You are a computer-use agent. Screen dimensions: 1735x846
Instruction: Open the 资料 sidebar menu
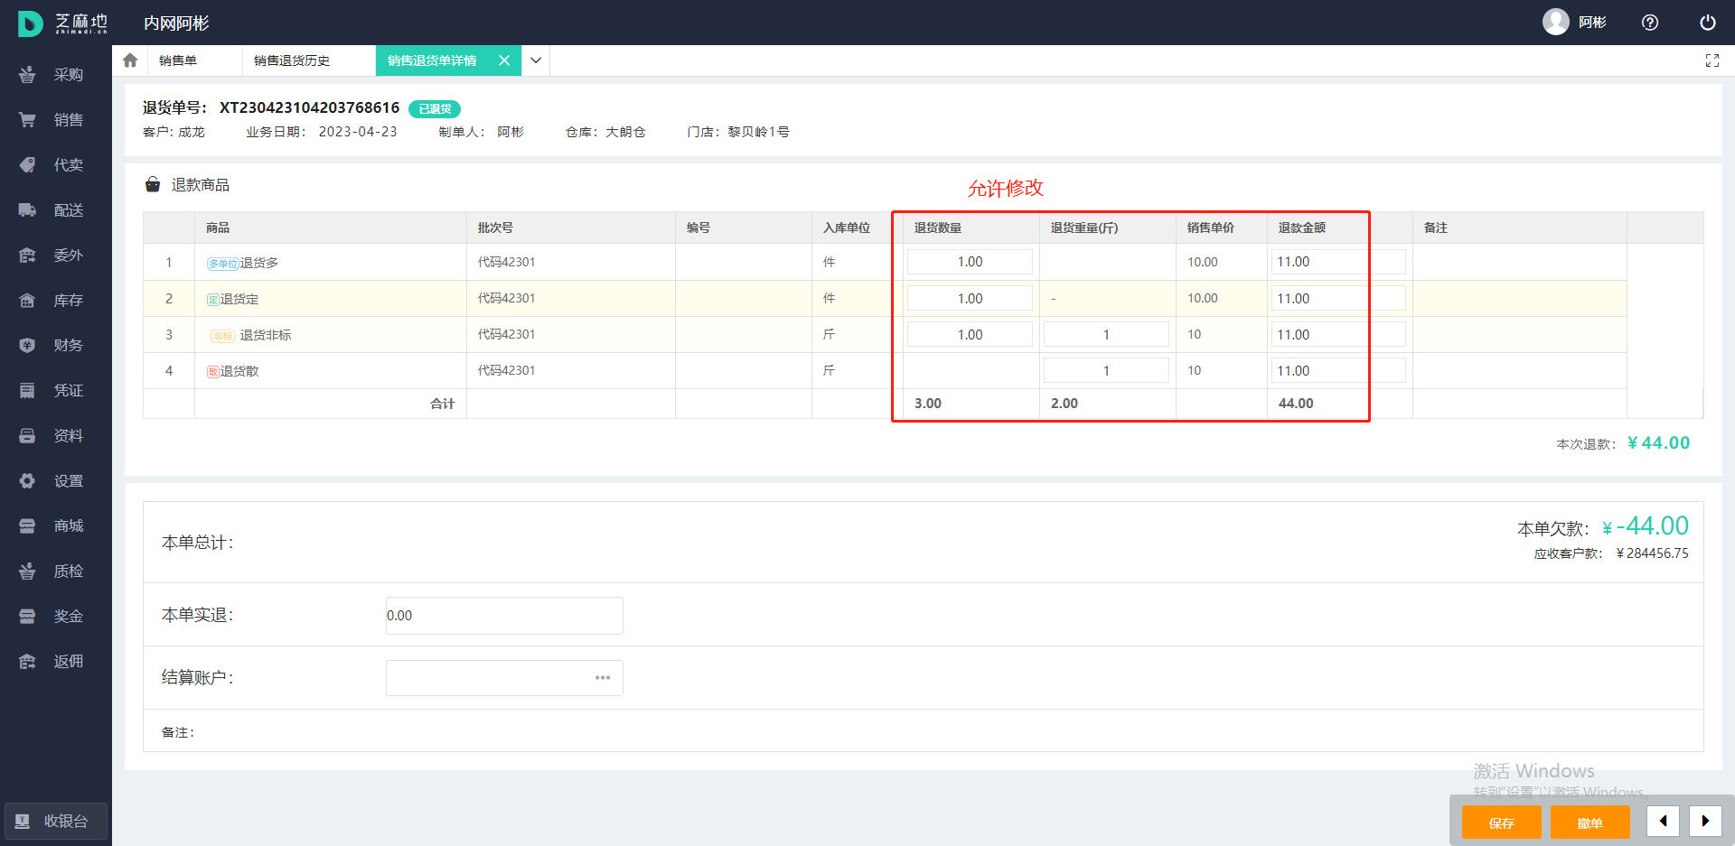(54, 436)
